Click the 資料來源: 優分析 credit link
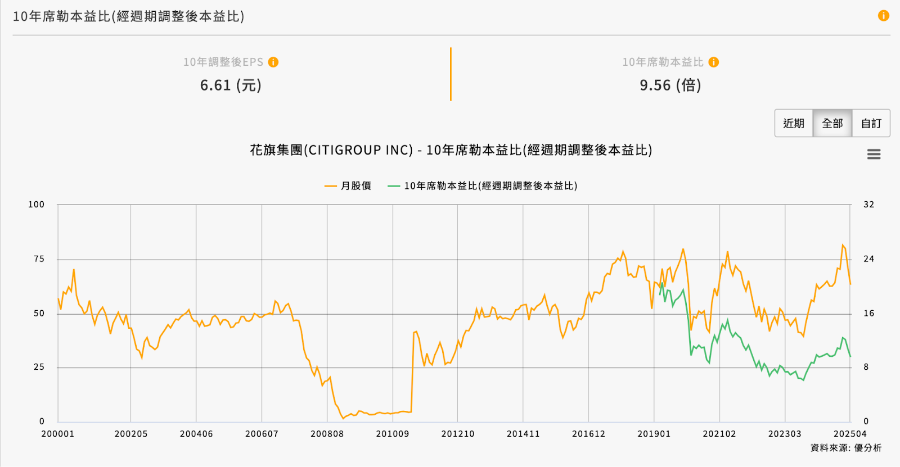 coord(846,448)
